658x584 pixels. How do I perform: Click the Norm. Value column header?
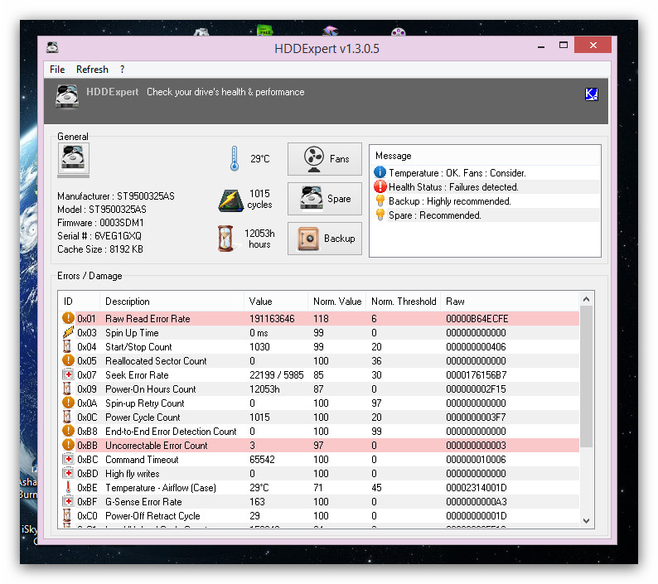pos(337,302)
